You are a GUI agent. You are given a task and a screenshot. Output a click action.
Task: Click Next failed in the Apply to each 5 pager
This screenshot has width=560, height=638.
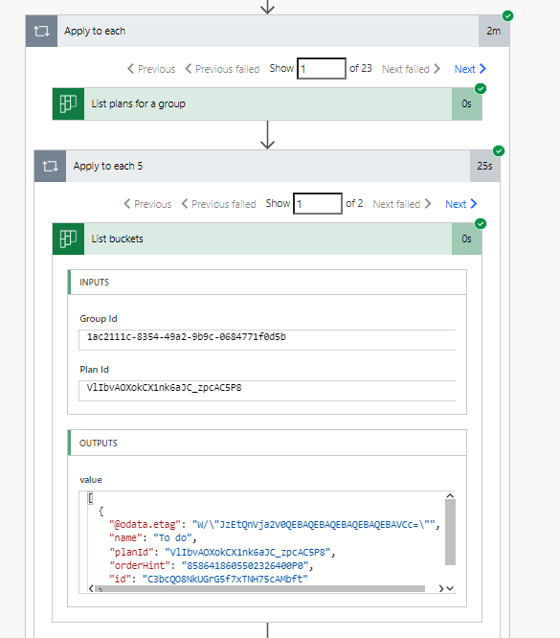point(402,204)
